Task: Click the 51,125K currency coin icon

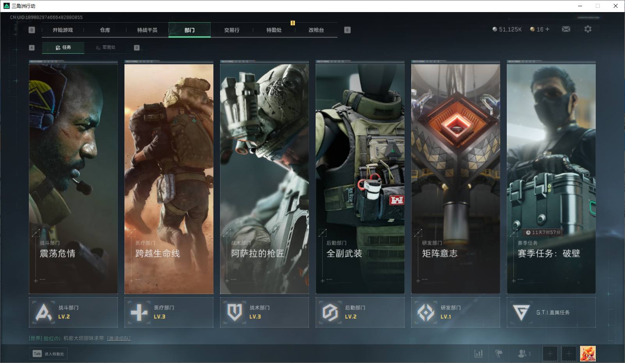Action: [495, 29]
